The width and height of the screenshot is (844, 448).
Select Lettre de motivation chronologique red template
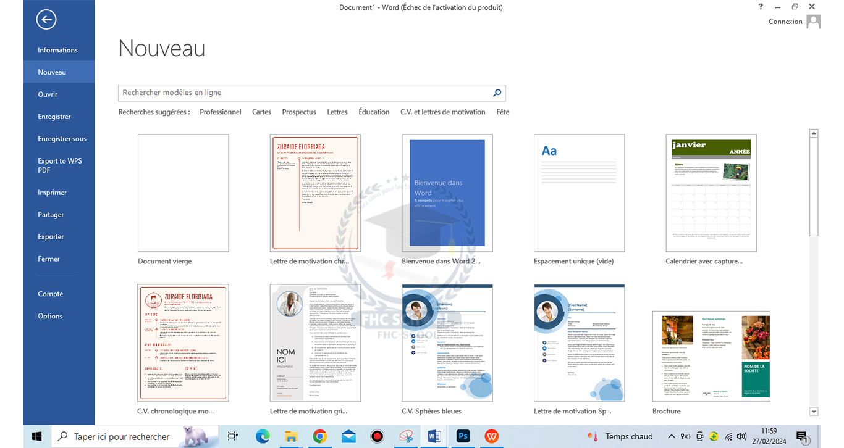click(x=315, y=193)
